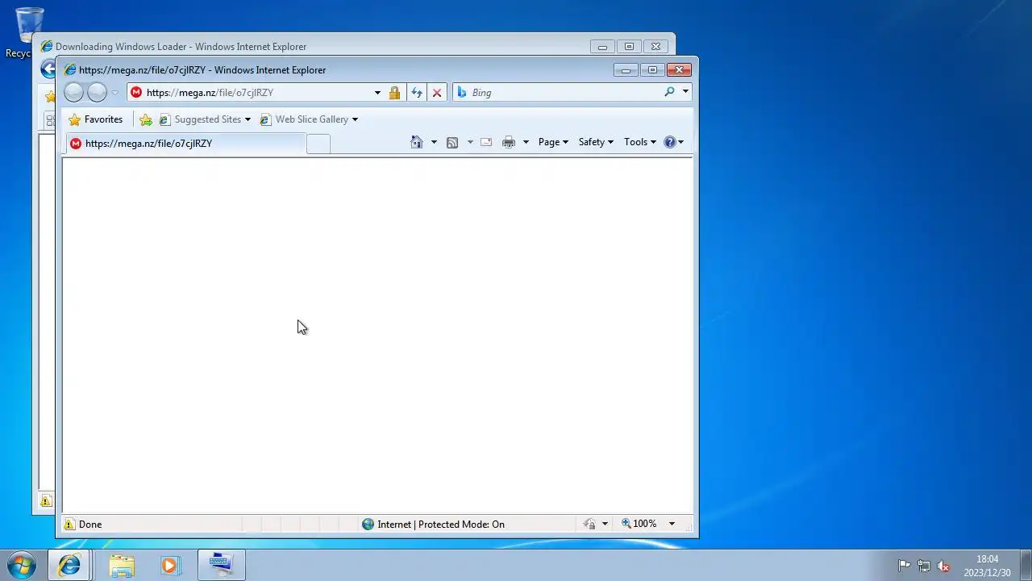Select the Downloading Windows Loader window title
Screen dimensions: 1032x581
point(181,47)
